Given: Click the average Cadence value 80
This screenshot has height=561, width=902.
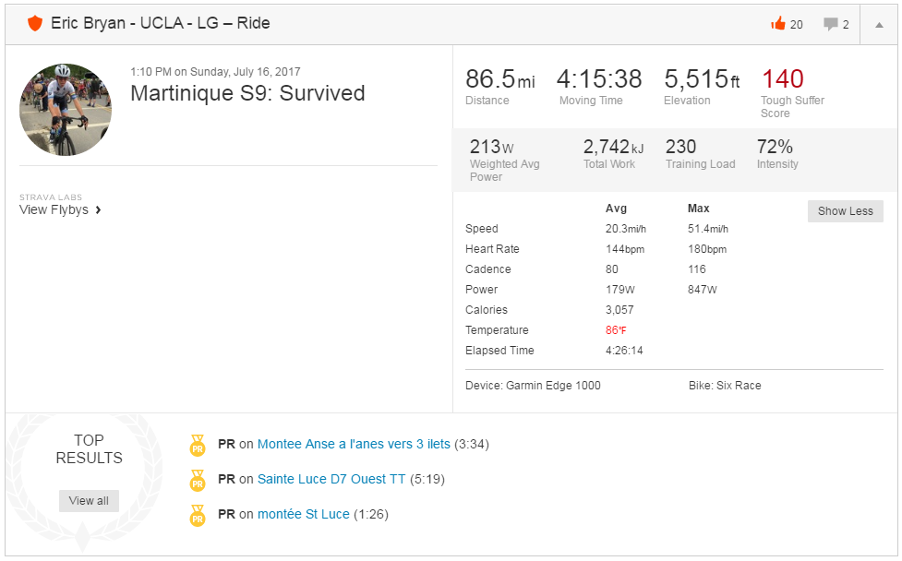Looking at the screenshot, I should 611,269.
